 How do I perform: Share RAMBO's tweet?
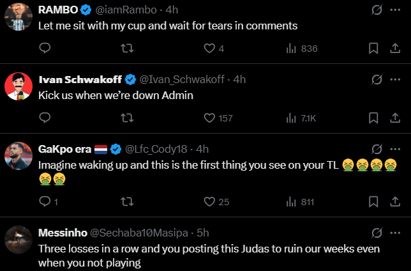tap(394, 49)
